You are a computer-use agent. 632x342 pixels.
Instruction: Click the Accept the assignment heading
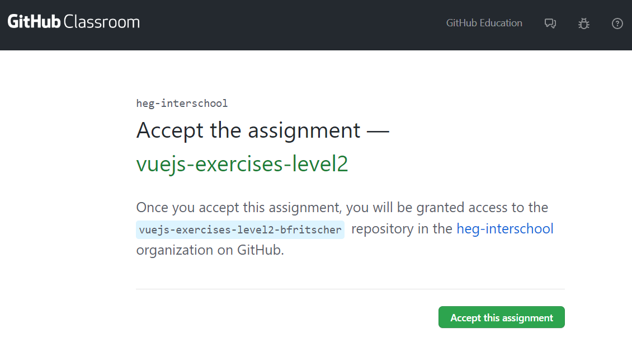click(x=248, y=130)
